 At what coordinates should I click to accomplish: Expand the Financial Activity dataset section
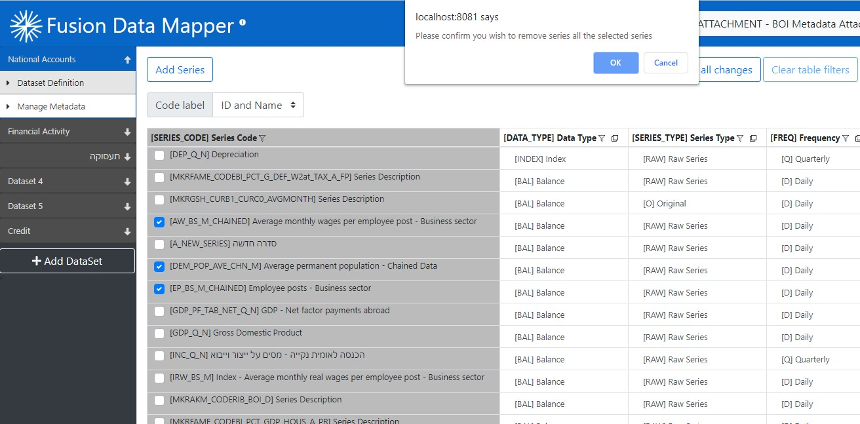click(127, 132)
